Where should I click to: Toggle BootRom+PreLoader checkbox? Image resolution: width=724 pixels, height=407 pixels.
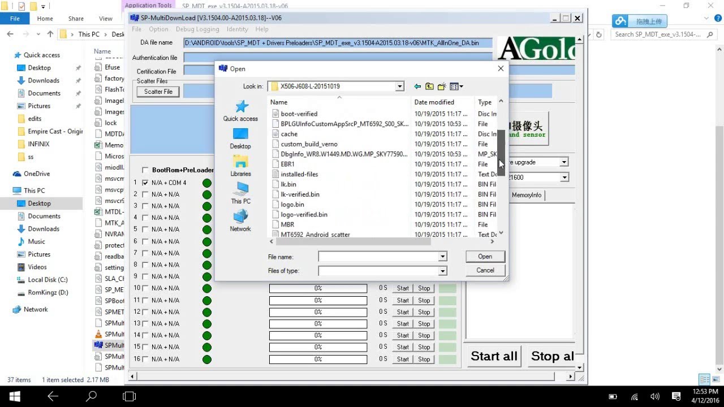145,170
